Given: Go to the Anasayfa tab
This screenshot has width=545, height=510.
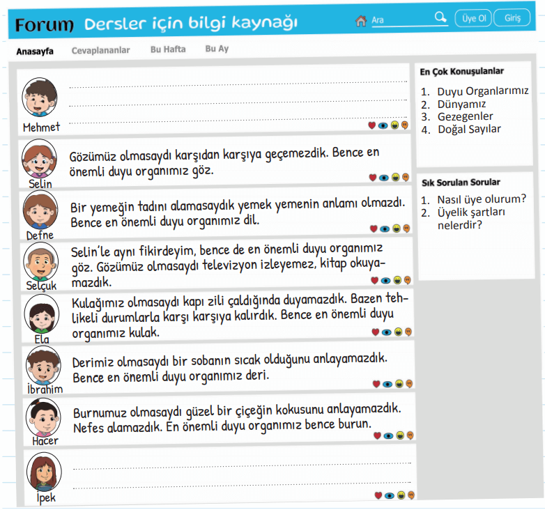Looking at the screenshot, I should pyautogui.click(x=35, y=52).
